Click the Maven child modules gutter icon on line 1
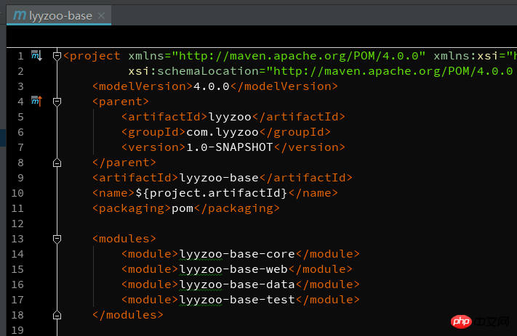 (36, 56)
